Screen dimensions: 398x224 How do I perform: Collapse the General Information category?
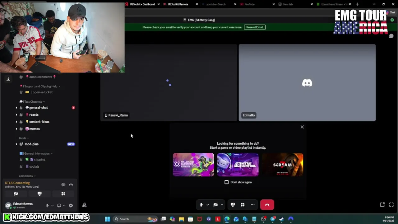click(x=36, y=154)
